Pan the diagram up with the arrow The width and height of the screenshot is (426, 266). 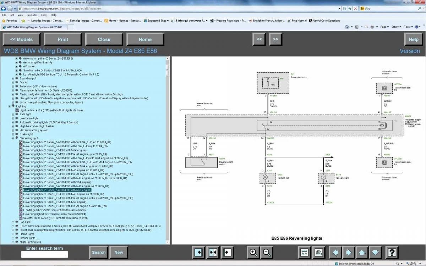[x=362, y=253]
